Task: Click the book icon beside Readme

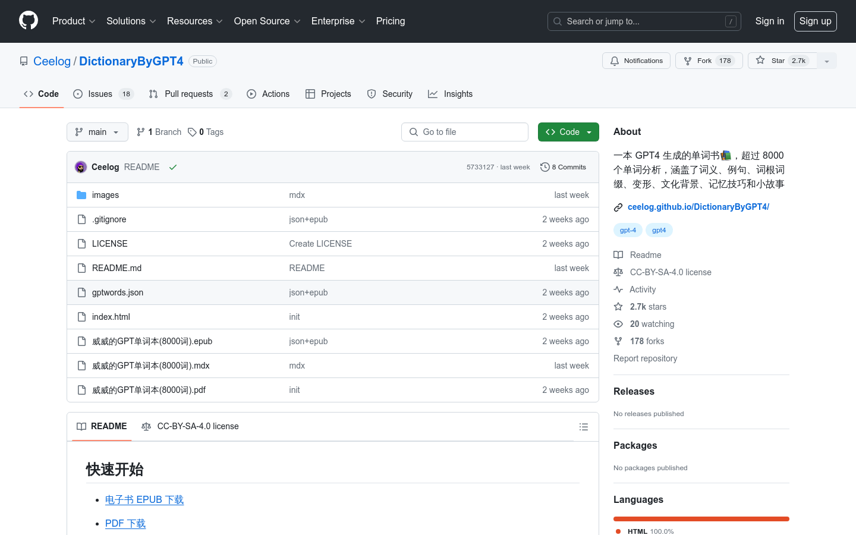Action: [x=618, y=255]
